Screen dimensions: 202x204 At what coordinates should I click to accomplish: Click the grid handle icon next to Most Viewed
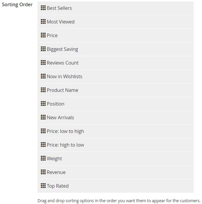point(43,21)
